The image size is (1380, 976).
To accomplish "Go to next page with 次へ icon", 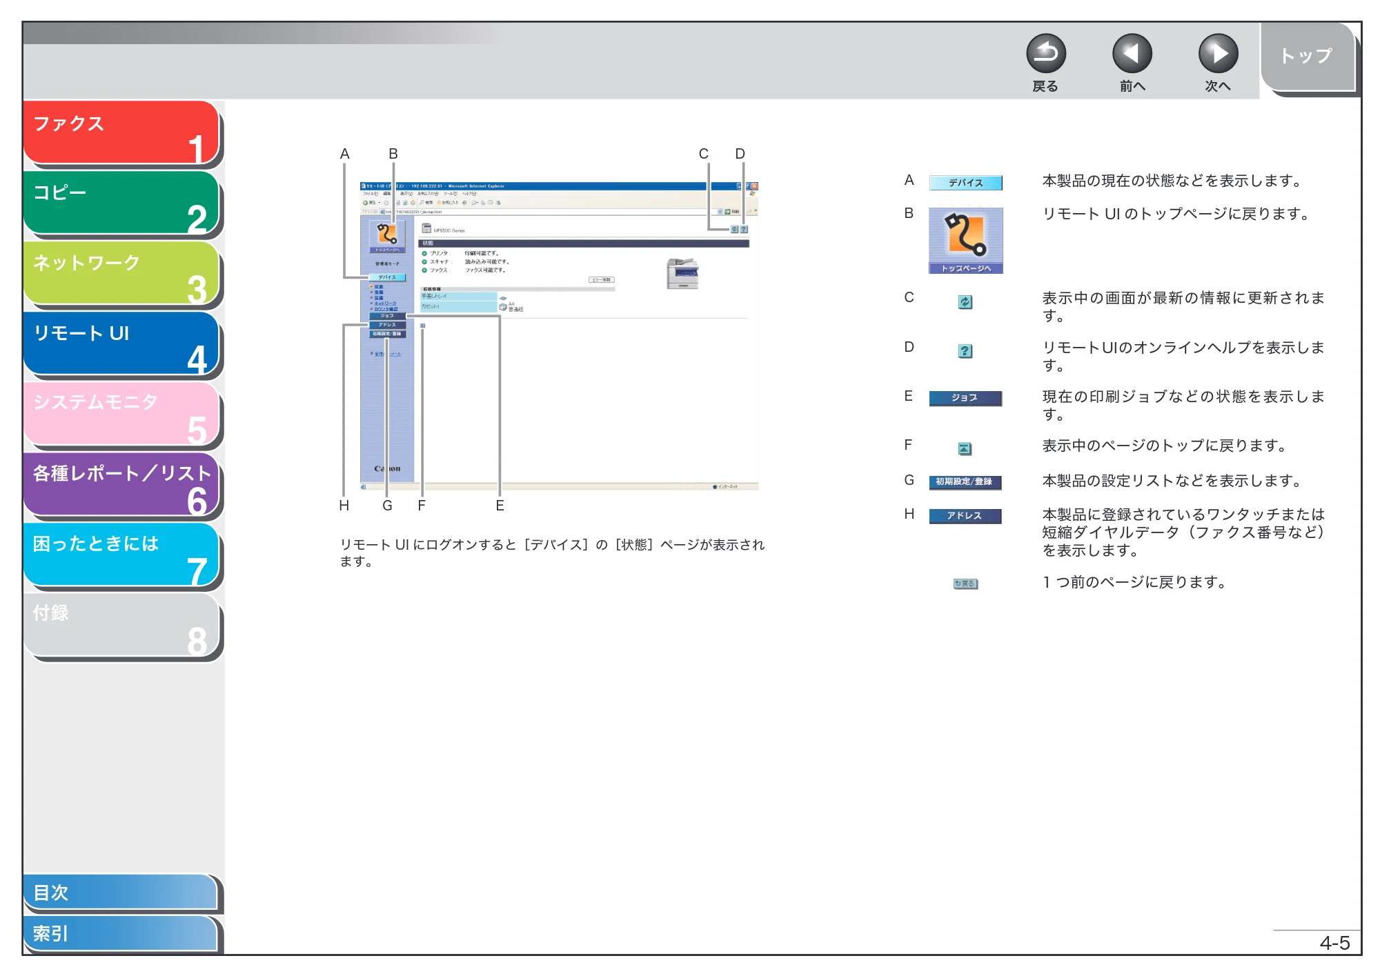I will coord(1218,54).
